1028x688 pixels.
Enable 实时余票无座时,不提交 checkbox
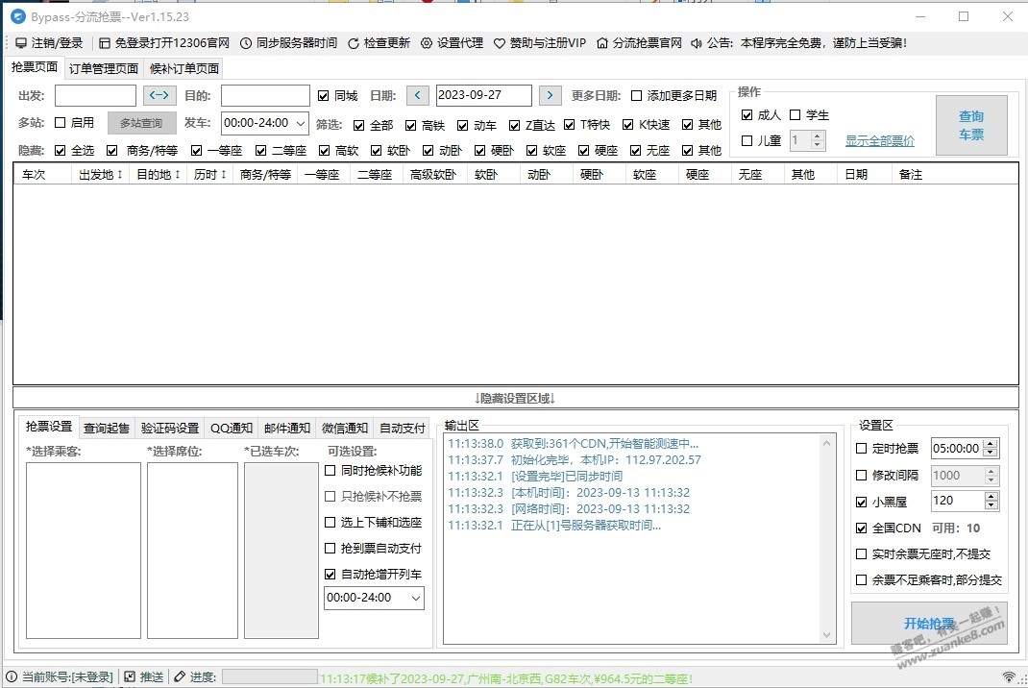click(862, 554)
